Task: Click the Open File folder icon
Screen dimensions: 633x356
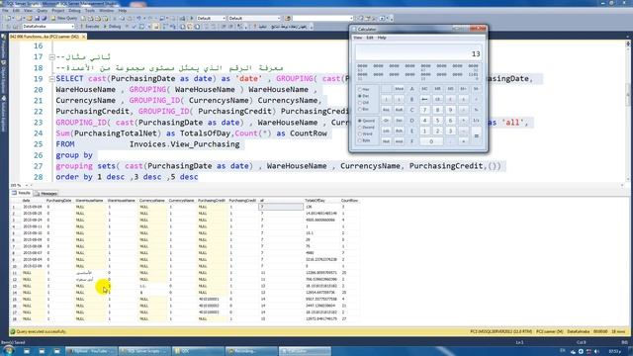Action: (x=29, y=18)
